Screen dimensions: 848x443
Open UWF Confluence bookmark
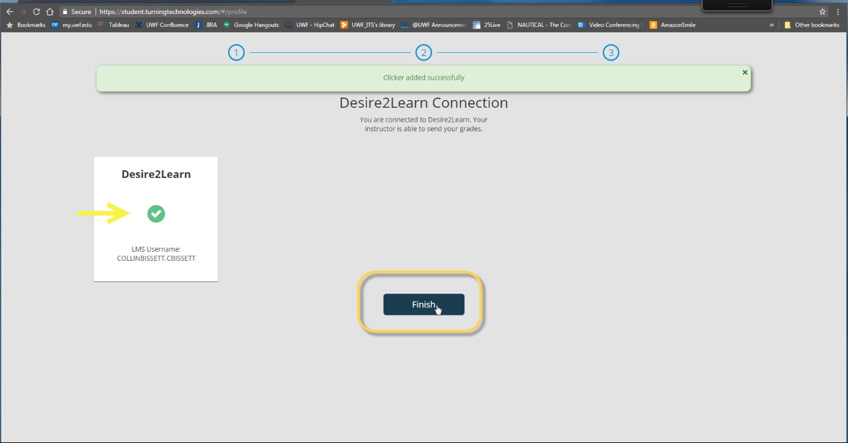pyautogui.click(x=162, y=25)
